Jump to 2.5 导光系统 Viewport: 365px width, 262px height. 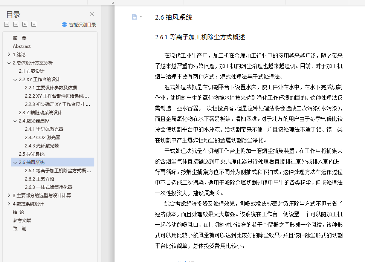(31, 154)
